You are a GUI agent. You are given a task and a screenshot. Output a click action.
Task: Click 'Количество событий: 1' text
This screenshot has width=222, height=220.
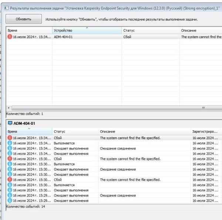pos(25,114)
